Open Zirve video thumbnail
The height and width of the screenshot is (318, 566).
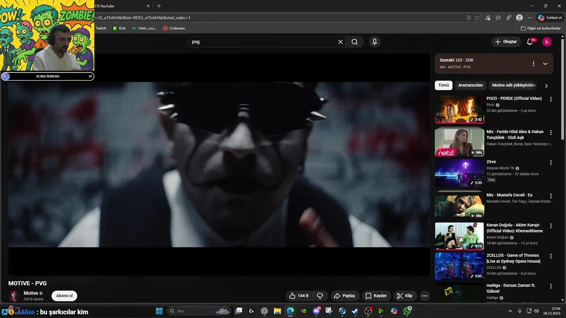459,173
